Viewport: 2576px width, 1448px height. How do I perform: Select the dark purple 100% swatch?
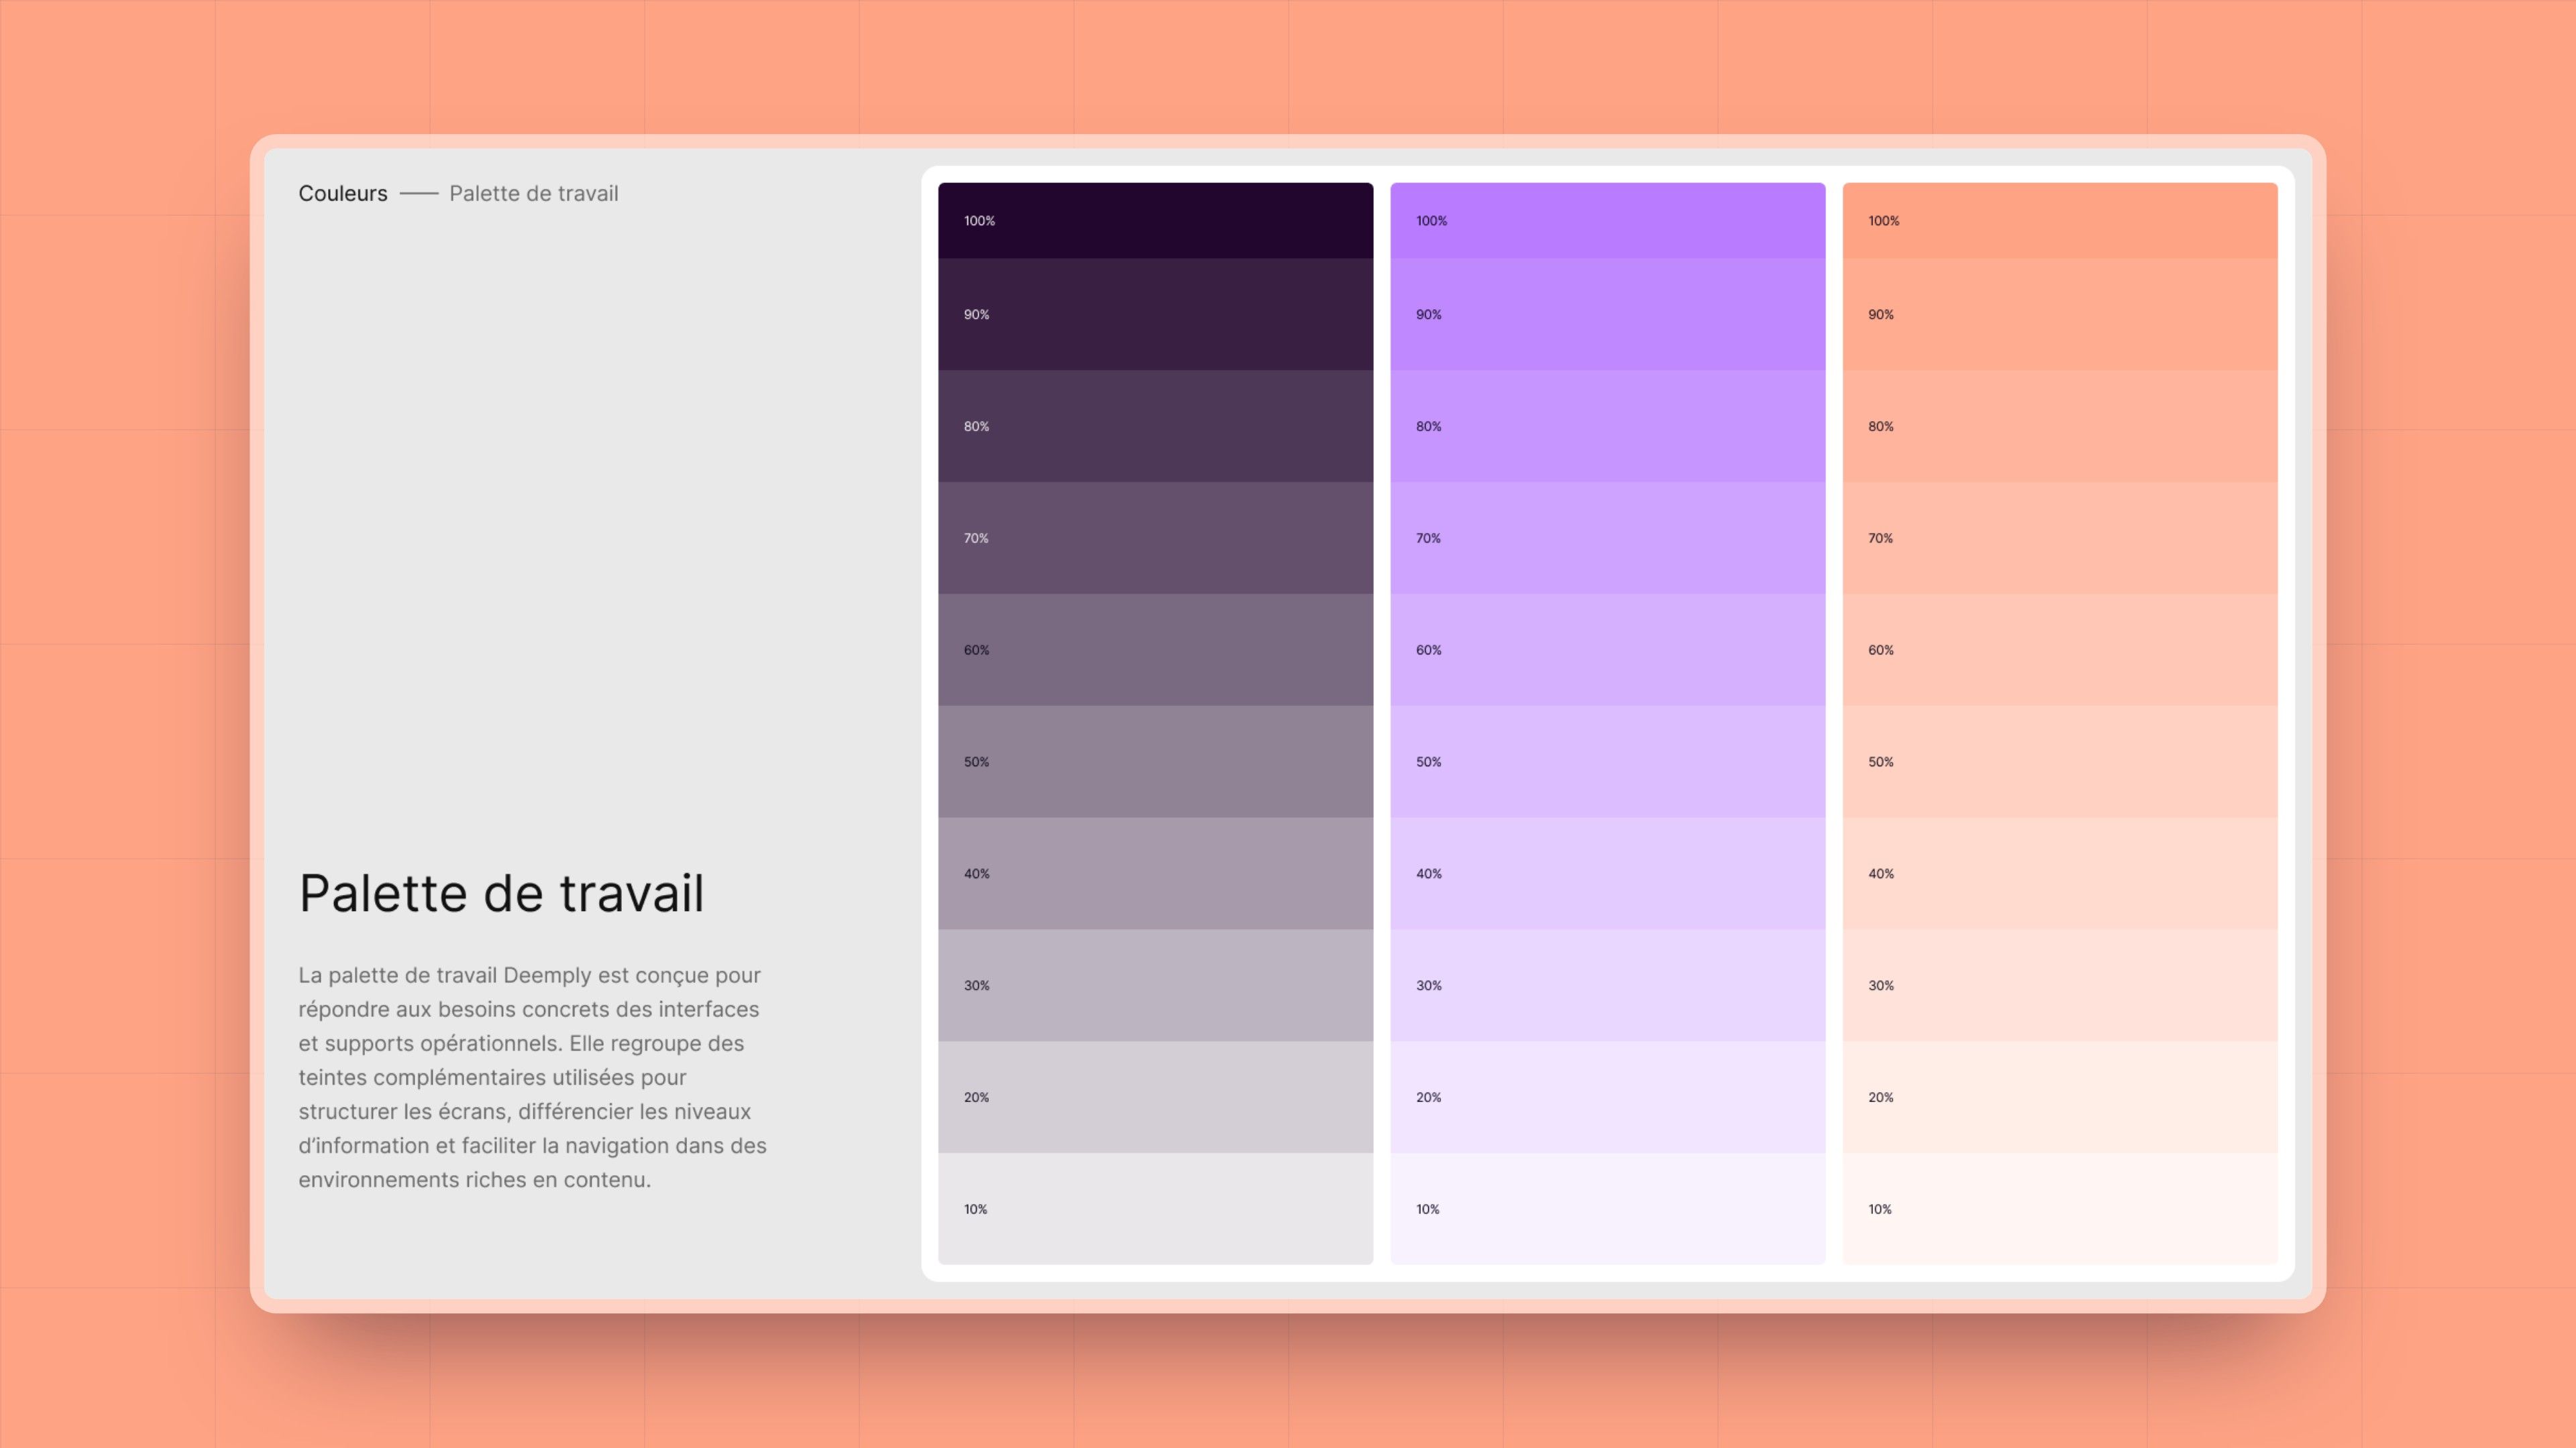(x=1155, y=221)
